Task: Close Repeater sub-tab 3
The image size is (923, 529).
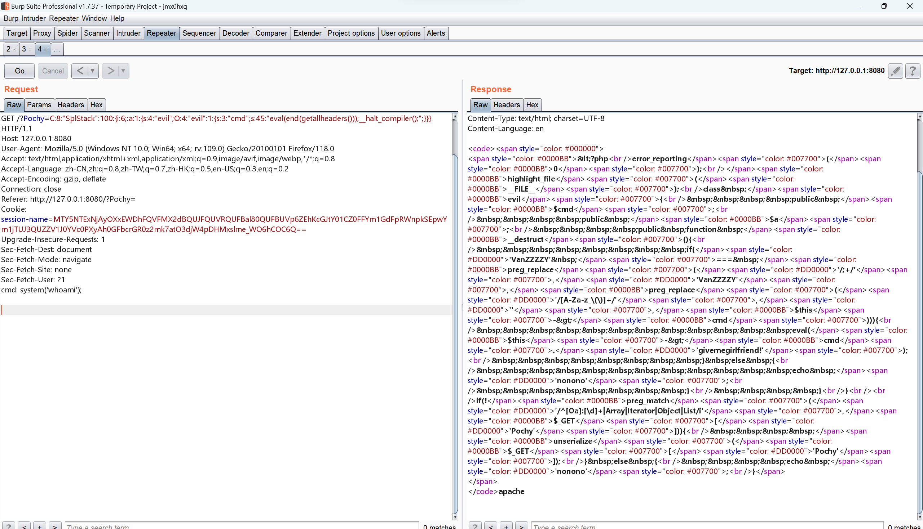Action: click(30, 50)
